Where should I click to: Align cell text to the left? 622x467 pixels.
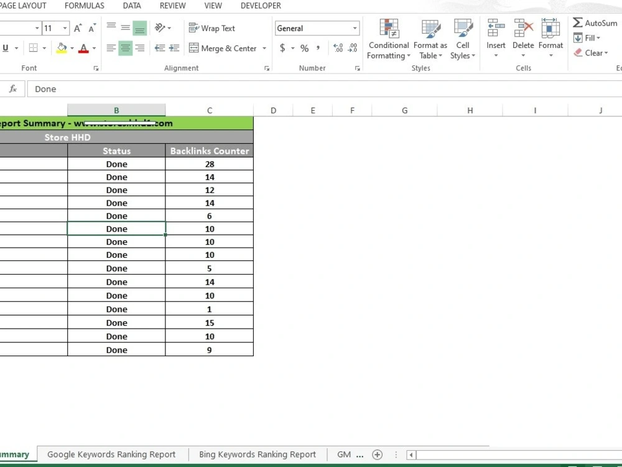coord(111,48)
